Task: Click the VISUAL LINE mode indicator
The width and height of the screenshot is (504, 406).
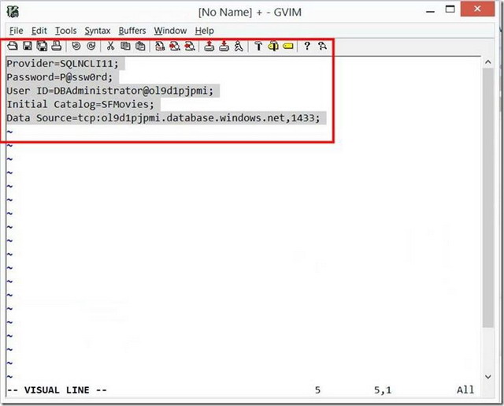Action: click(57, 390)
